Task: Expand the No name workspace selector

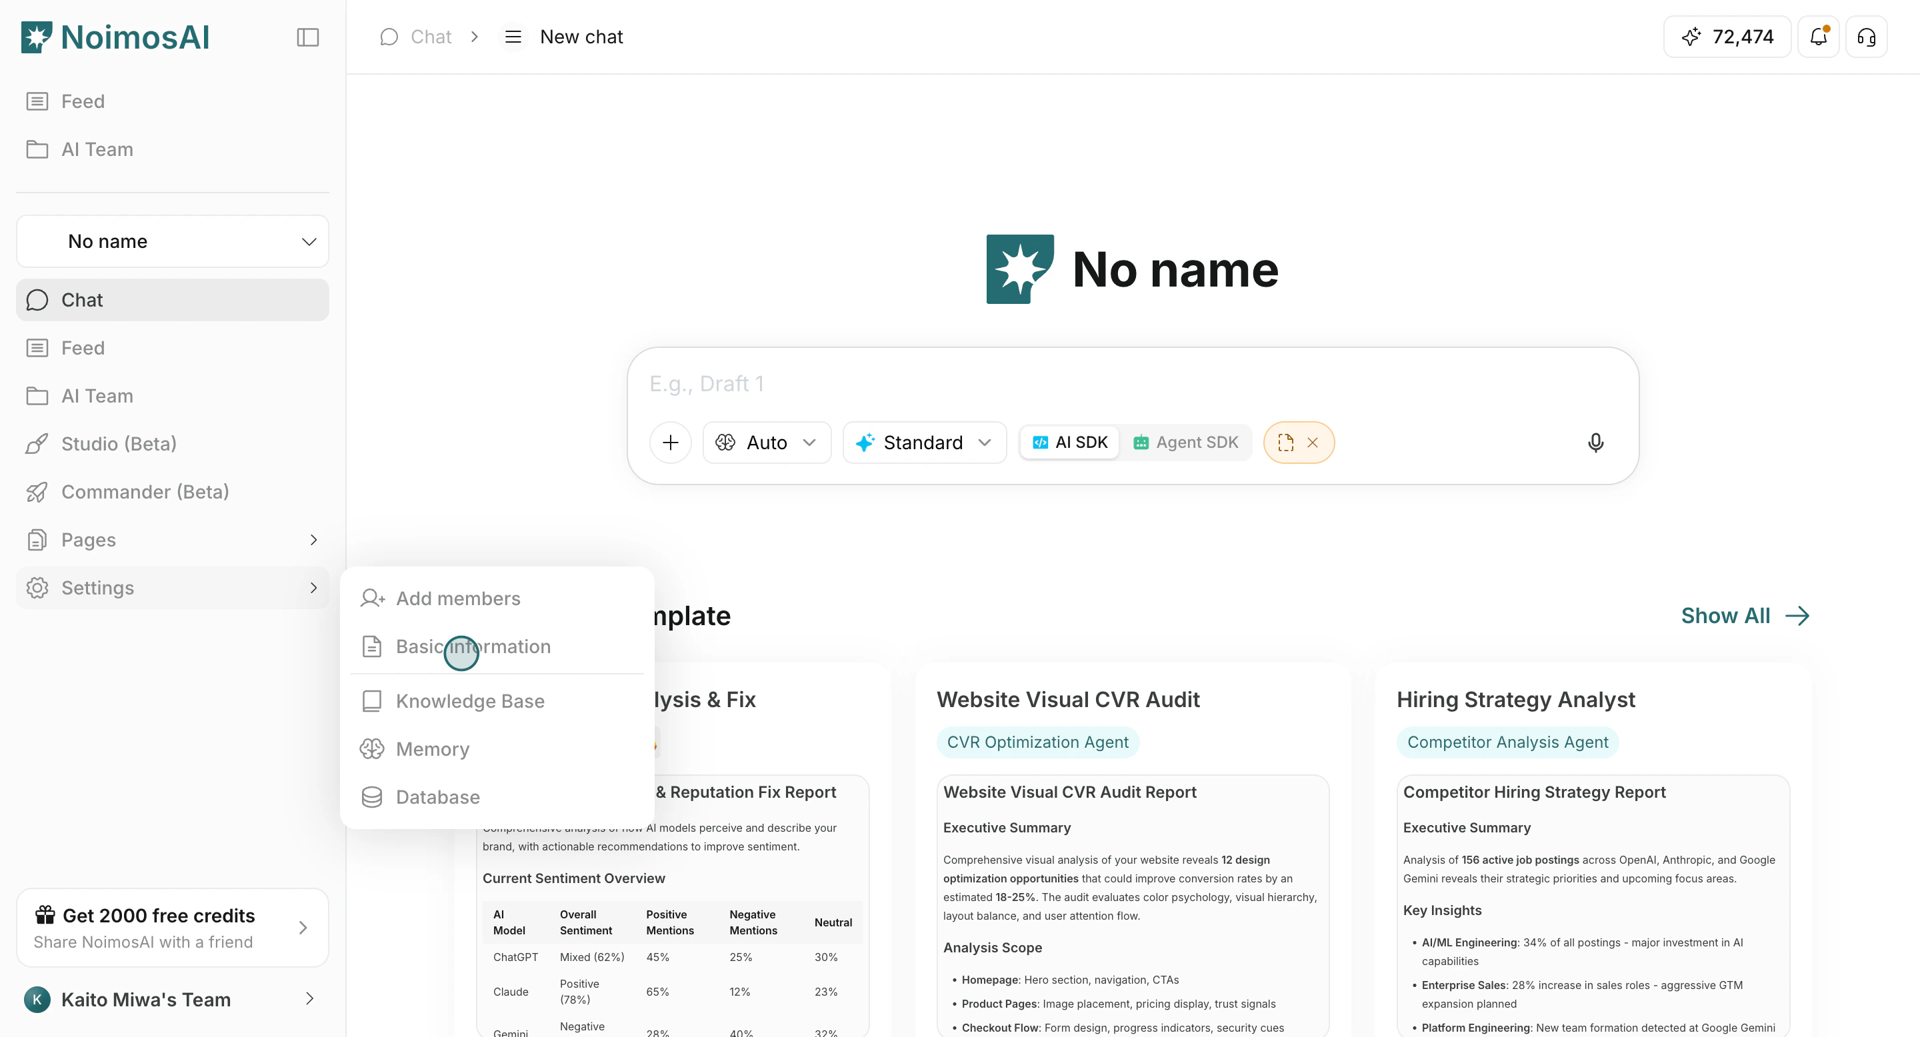Action: coord(172,241)
